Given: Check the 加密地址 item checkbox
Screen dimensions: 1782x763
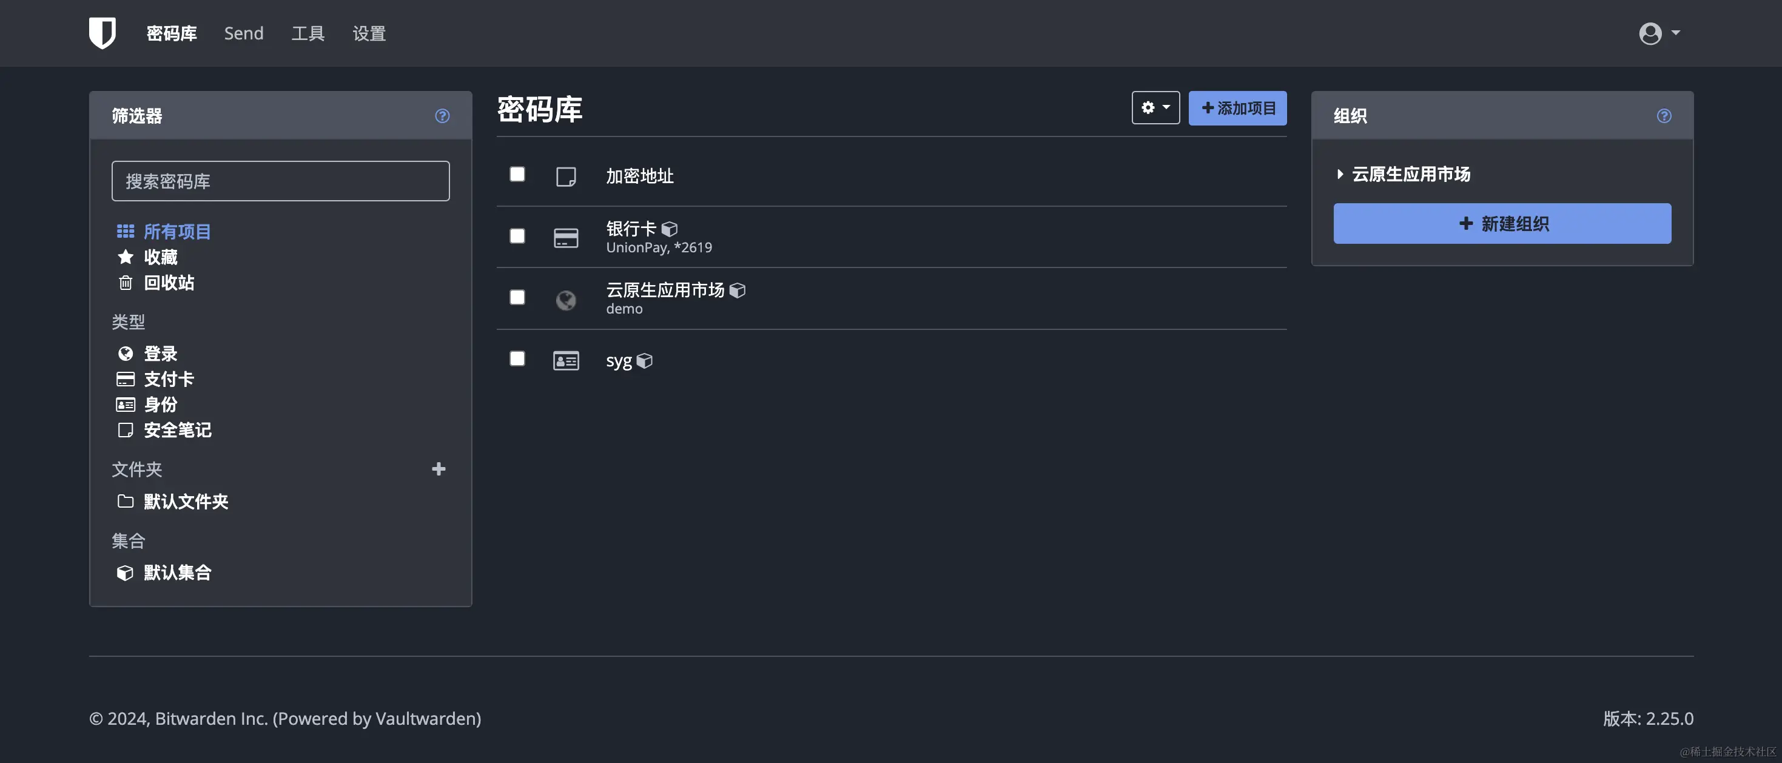Looking at the screenshot, I should (517, 174).
